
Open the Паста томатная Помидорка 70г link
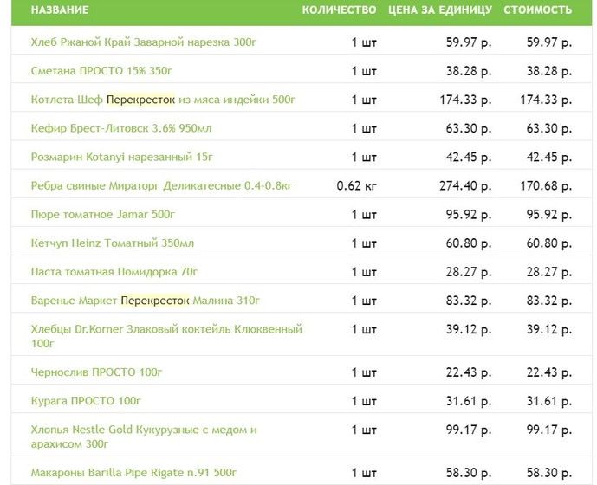pyautogui.click(x=114, y=272)
